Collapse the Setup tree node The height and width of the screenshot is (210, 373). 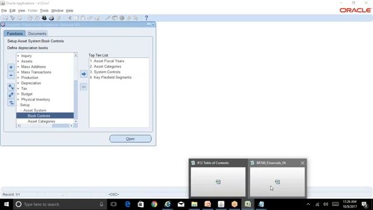(x=18, y=105)
